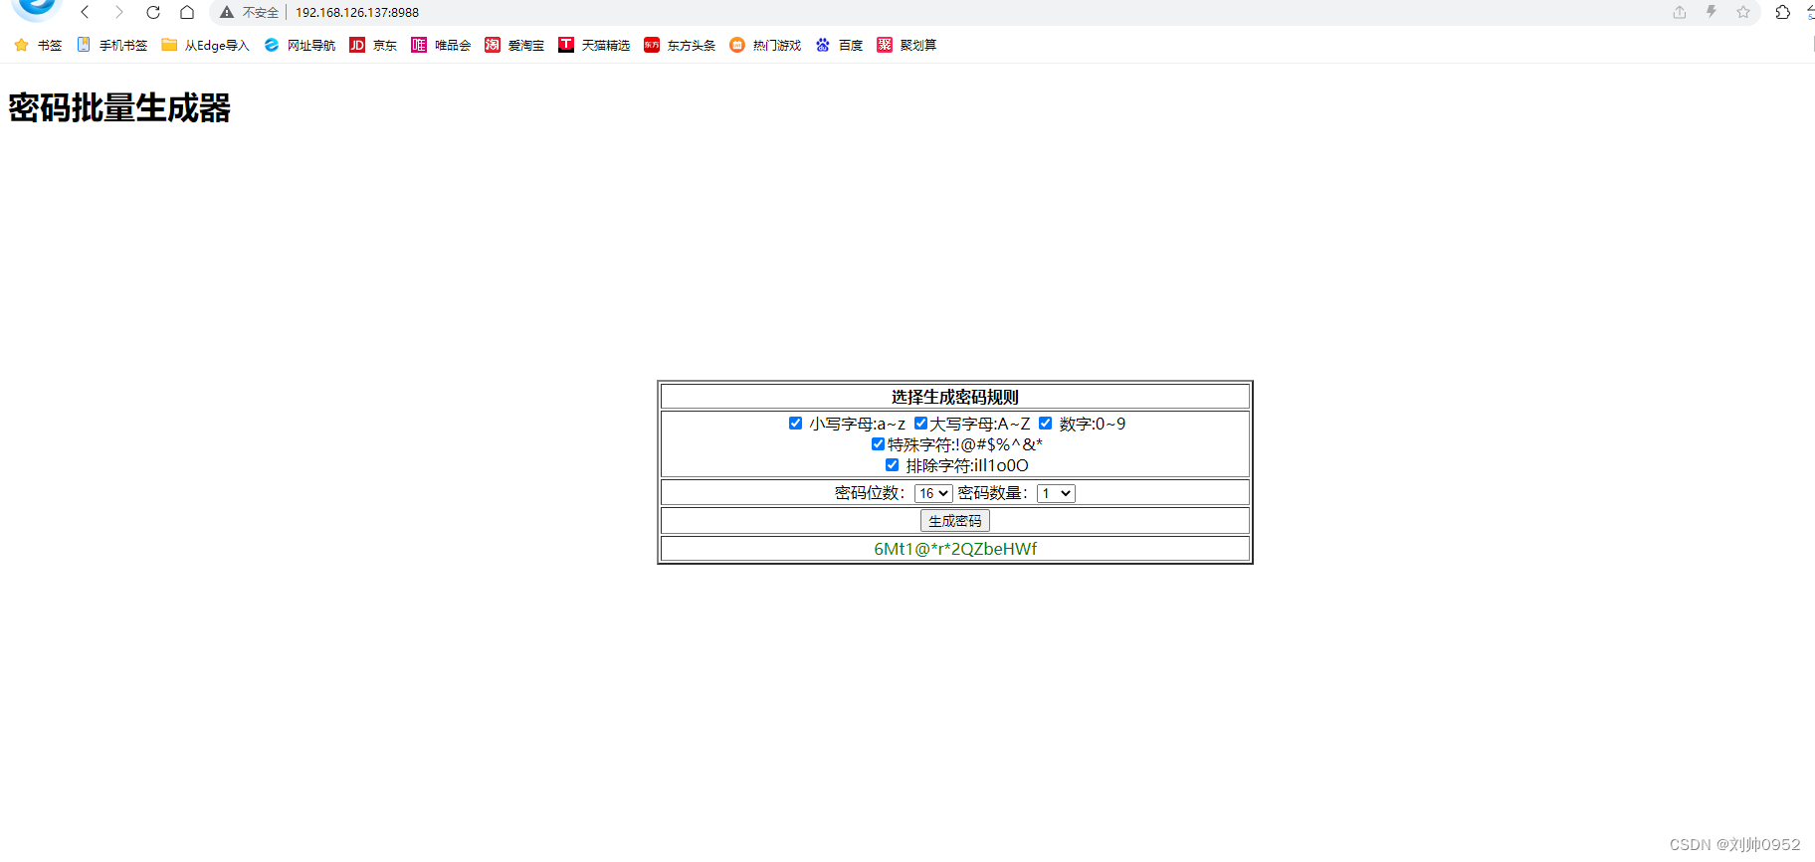Viewport: 1815px width, 862px height.
Task: Bookmark page with the star icon
Action: (x=1743, y=12)
